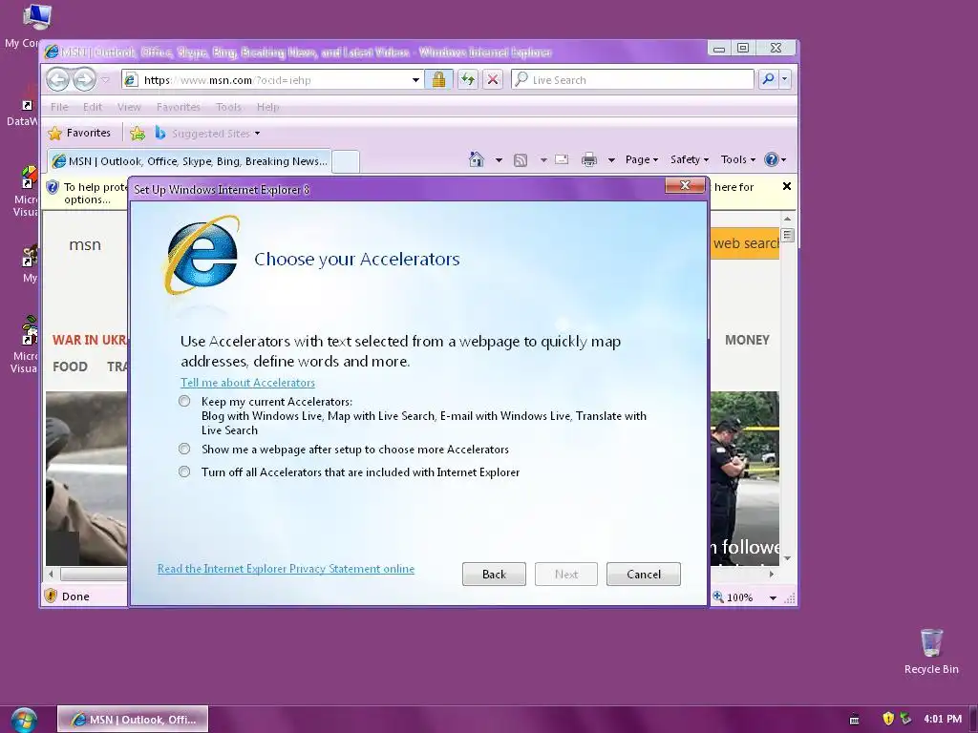Open the search provider dropdown

click(785, 79)
